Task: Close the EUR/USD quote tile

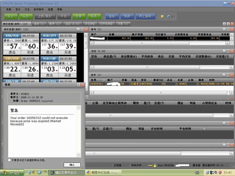Action: (37, 36)
